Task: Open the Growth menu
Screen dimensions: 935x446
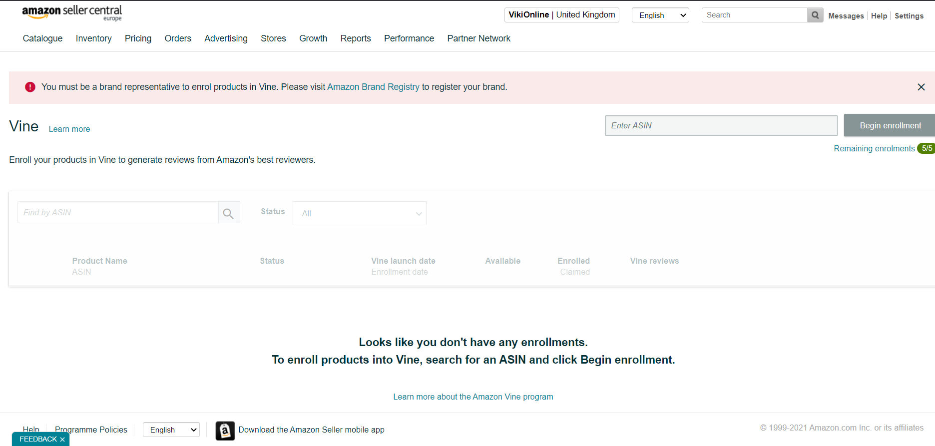Action: point(313,38)
